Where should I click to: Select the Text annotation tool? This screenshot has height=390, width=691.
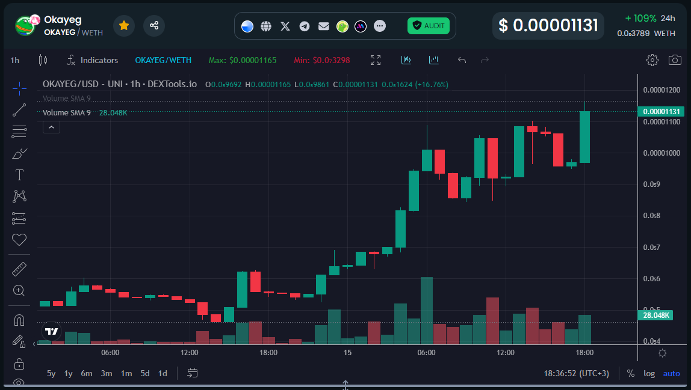click(19, 175)
